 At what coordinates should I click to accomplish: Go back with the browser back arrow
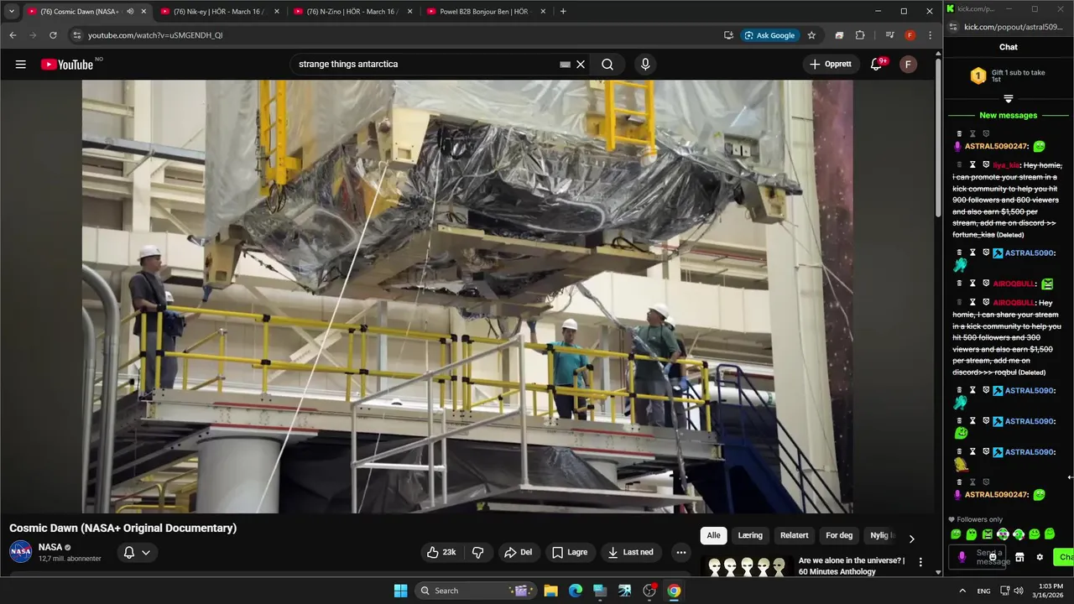click(13, 35)
